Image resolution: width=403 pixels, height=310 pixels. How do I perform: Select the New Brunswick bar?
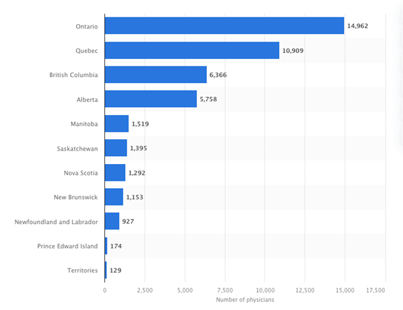pos(114,197)
